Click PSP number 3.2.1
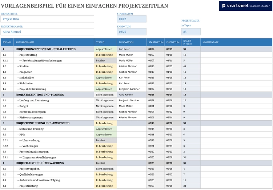This screenshot has height=190, width=273. 5,140
